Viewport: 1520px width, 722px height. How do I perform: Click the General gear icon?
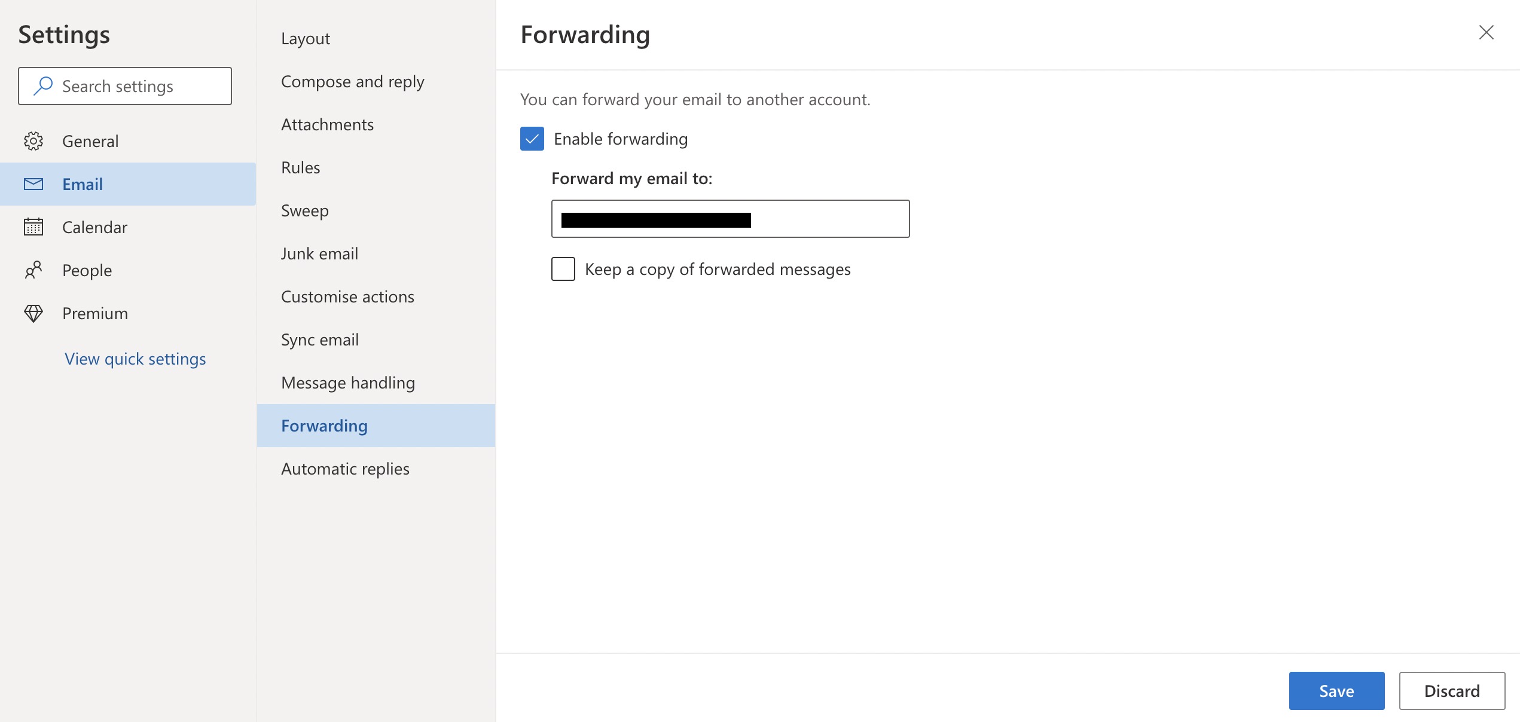33,141
